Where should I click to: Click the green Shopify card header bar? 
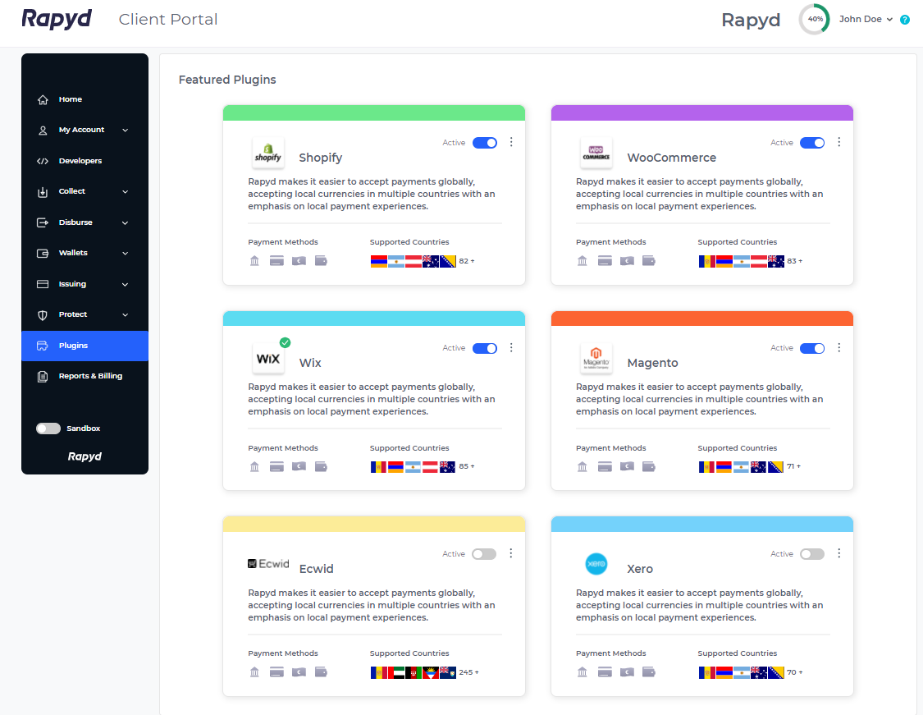tap(374, 112)
